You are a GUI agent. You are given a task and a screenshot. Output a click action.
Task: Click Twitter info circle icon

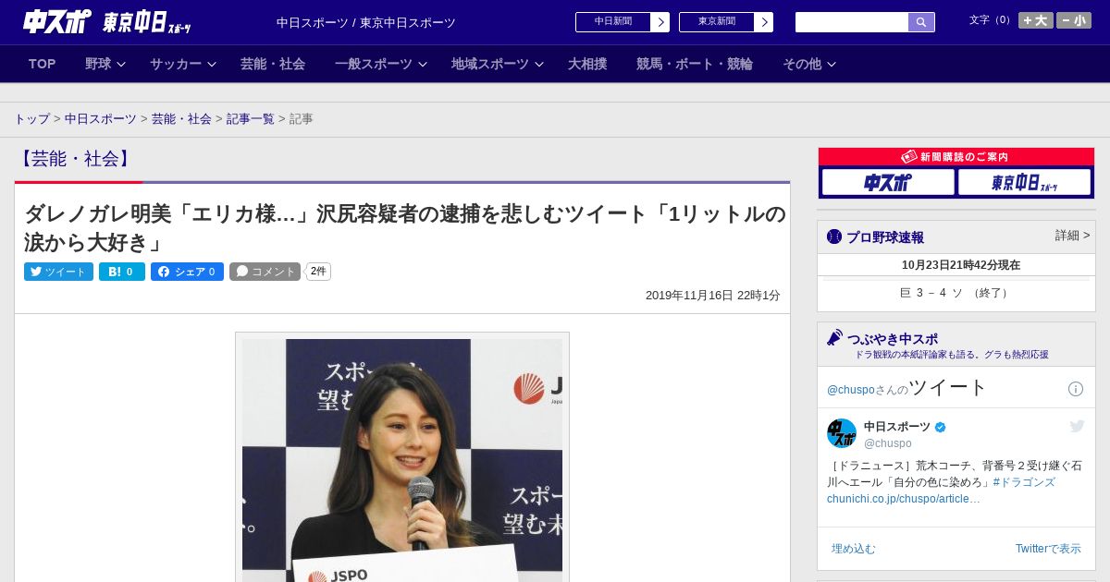click(x=1076, y=389)
